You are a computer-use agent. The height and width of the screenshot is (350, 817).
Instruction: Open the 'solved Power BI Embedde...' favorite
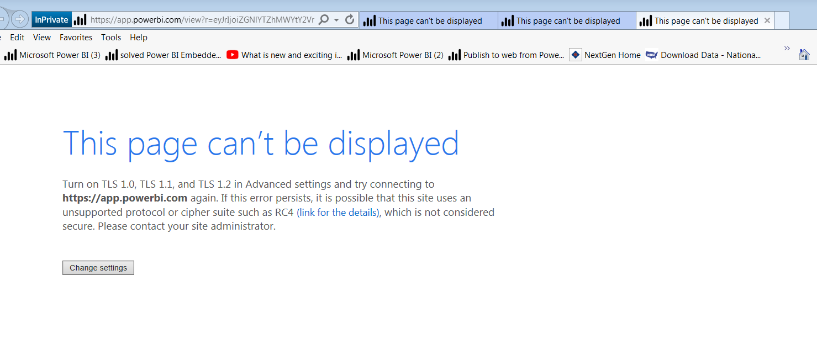pos(164,55)
